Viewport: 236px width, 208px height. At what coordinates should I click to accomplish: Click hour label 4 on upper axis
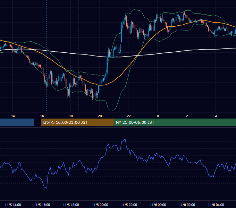[216, 116]
